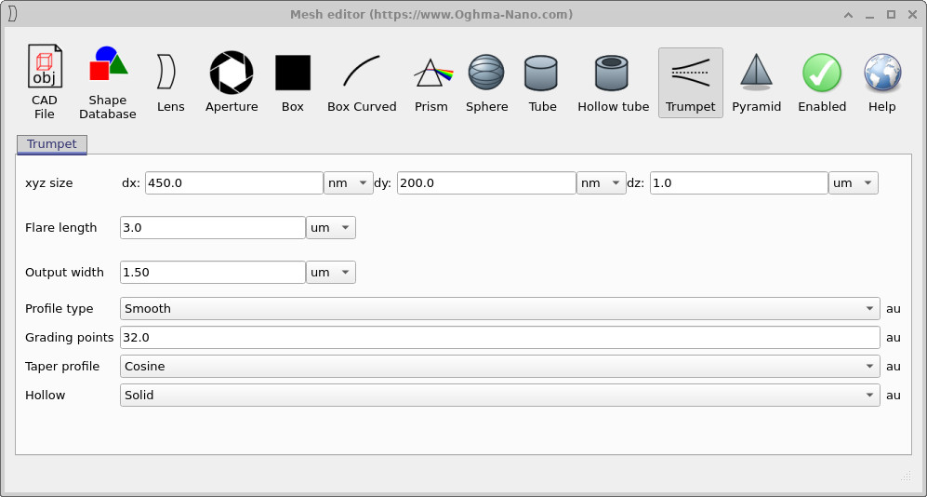Image resolution: width=927 pixels, height=497 pixels.
Task: Close the Mesh editor window
Action: click(911, 15)
